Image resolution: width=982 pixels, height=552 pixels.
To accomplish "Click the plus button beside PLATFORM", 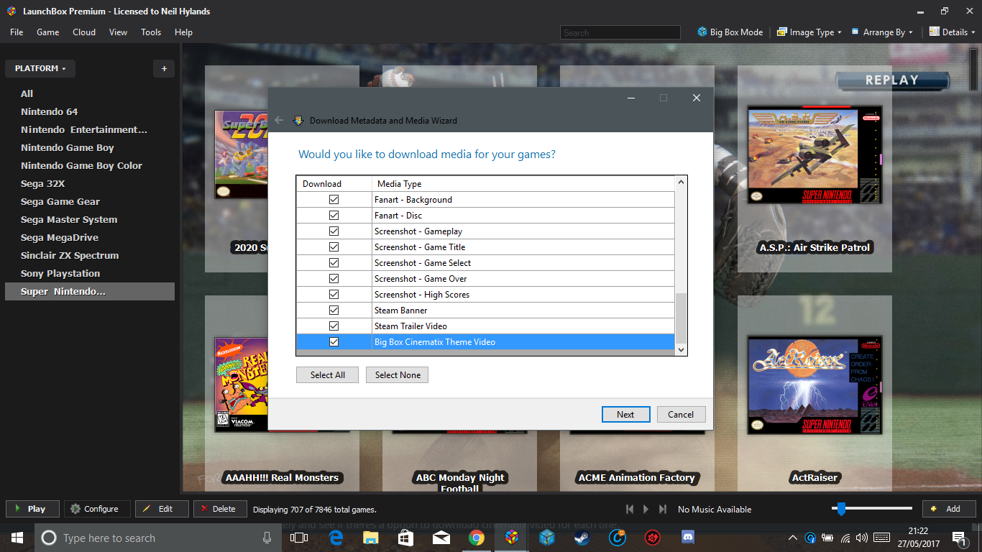I will pos(164,69).
